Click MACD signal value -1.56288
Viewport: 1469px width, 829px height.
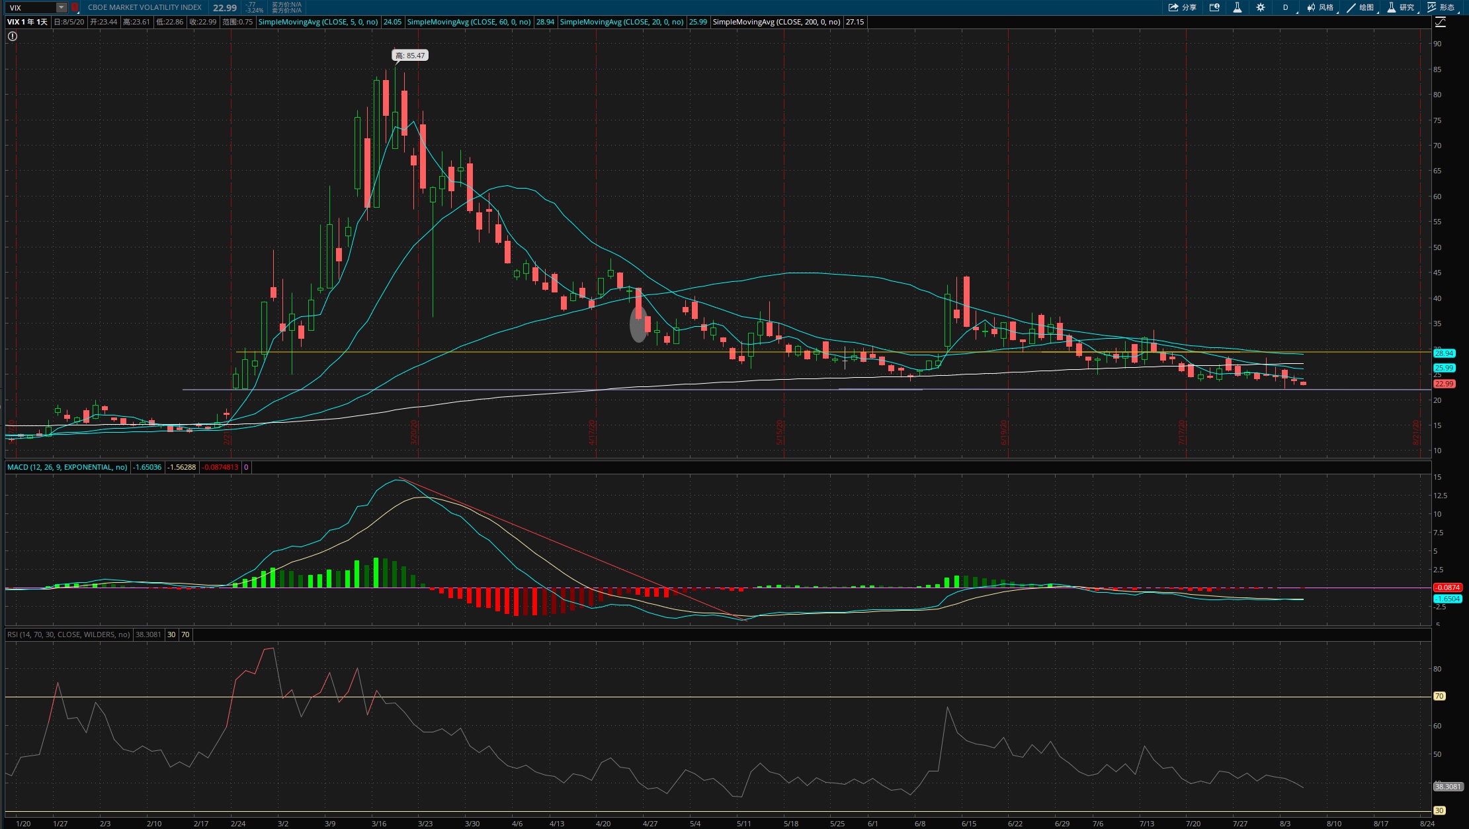tap(181, 467)
